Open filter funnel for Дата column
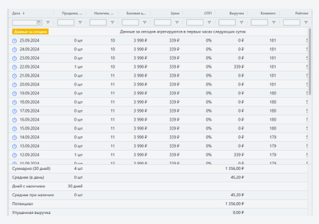 (48, 22)
